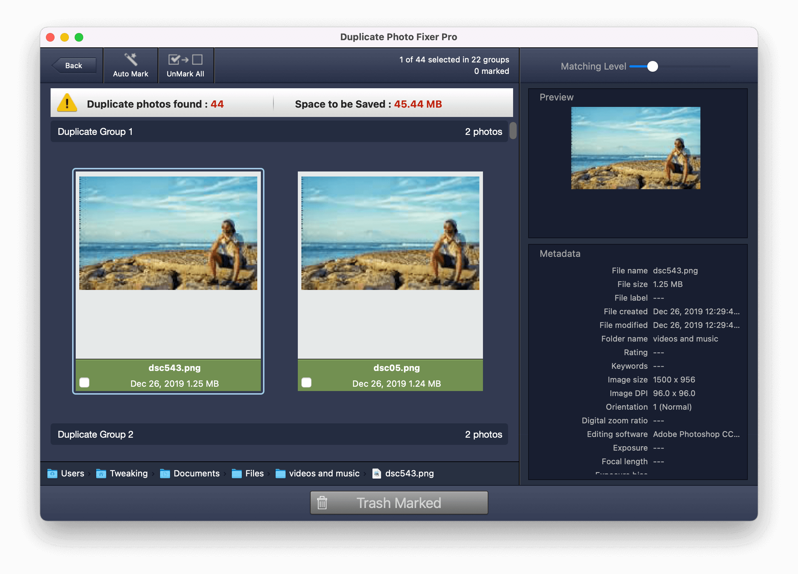Toggle selection of the left duplicate photo checkbox

[85, 383]
